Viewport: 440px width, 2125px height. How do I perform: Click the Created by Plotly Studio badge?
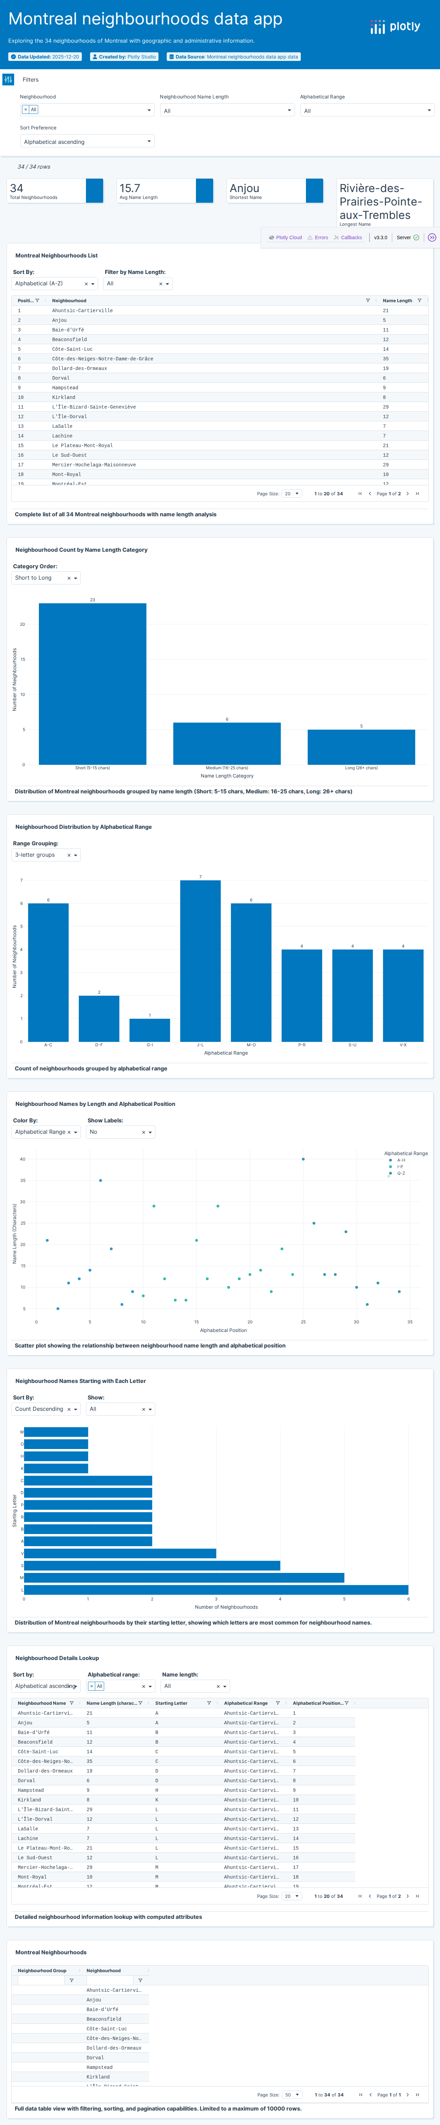(x=124, y=57)
